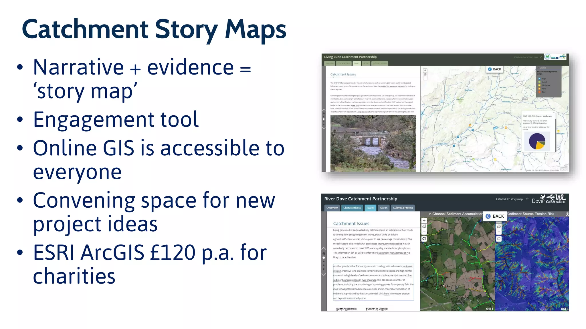Click the WaterLIFE logo in River Dove header
Screen dimensions: 586x329
click(561, 199)
